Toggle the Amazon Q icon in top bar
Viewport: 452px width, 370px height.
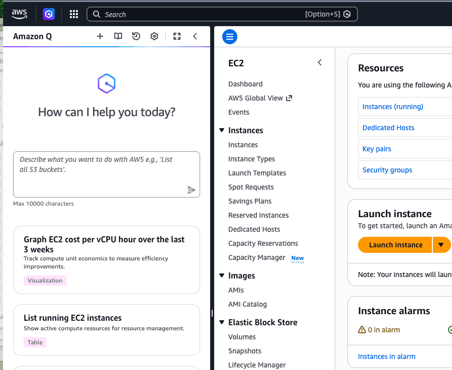click(49, 14)
